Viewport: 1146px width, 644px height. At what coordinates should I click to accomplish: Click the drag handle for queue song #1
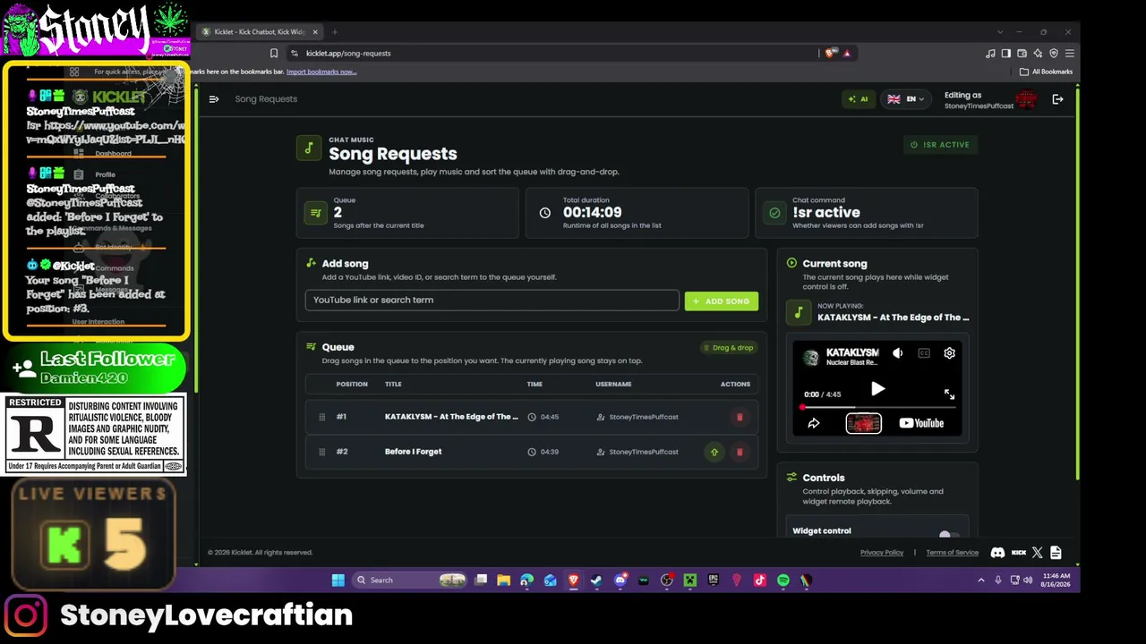pyautogui.click(x=321, y=417)
